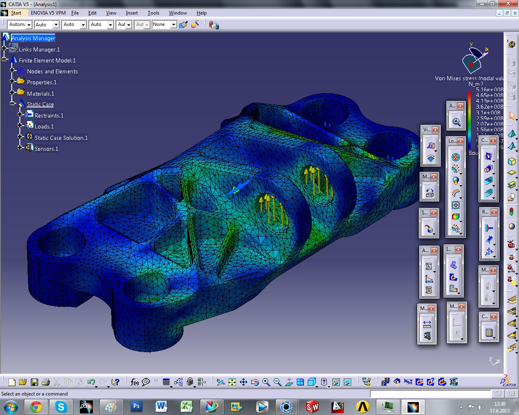Select the Static Case tree entry
Screen dimensions: 519x415
[40, 105]
